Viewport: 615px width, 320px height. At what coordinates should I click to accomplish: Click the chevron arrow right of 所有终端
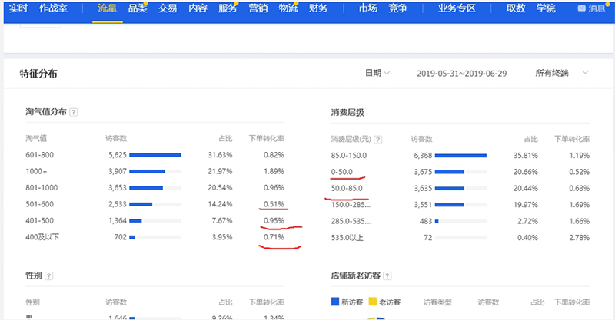(x=586, y=73)
